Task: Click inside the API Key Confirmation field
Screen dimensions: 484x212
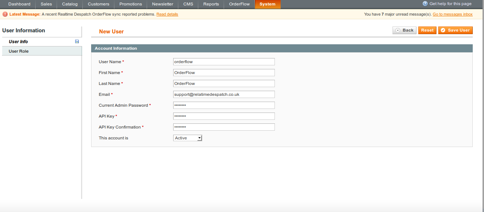Action: pyautogui.click(x=224, y=127)
